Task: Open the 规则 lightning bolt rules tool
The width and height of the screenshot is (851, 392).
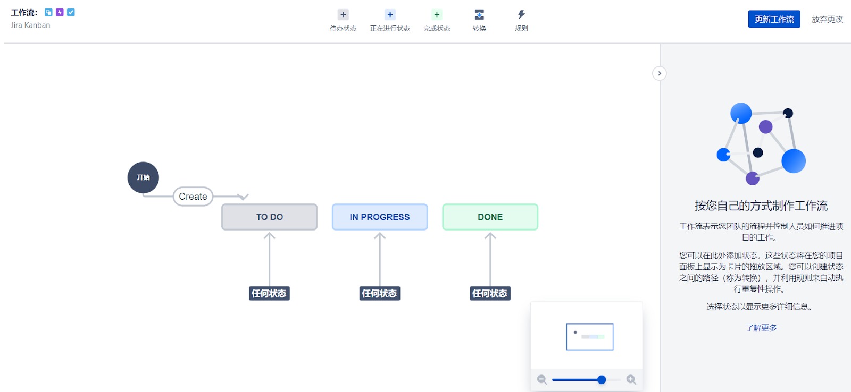Action: tap(521, 15)
